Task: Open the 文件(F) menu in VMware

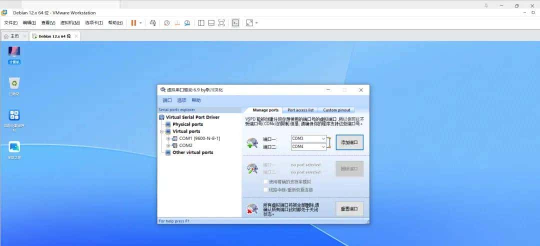Action: point(10,23)
